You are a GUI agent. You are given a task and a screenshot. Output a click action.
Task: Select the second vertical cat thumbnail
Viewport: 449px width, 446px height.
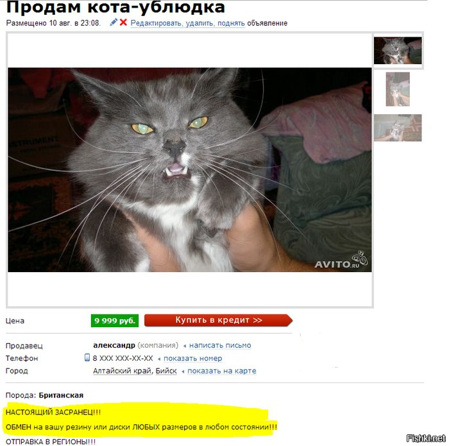click(x=398, y=89)
